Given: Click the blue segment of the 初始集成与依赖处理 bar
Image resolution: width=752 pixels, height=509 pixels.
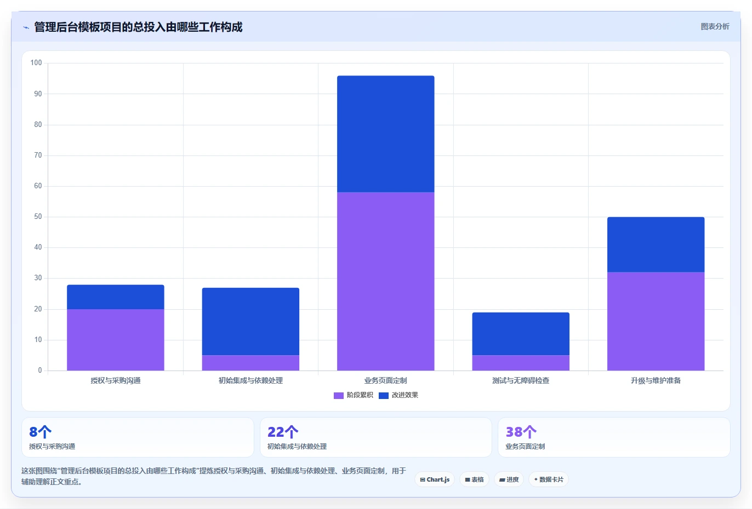Looking at the screenshot, I should pos(250,321).
